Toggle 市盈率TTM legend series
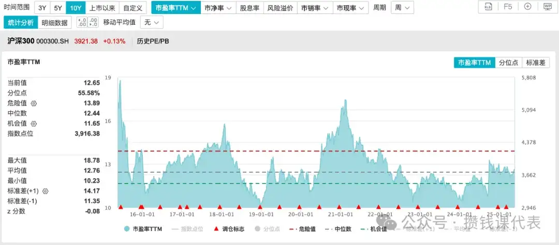Image resolution: width=559 pixels, height=245 pixels. coord(143,229)
